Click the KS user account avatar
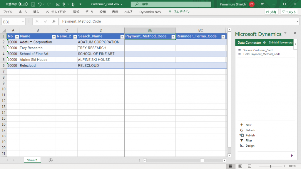 [x=252, y=4]
